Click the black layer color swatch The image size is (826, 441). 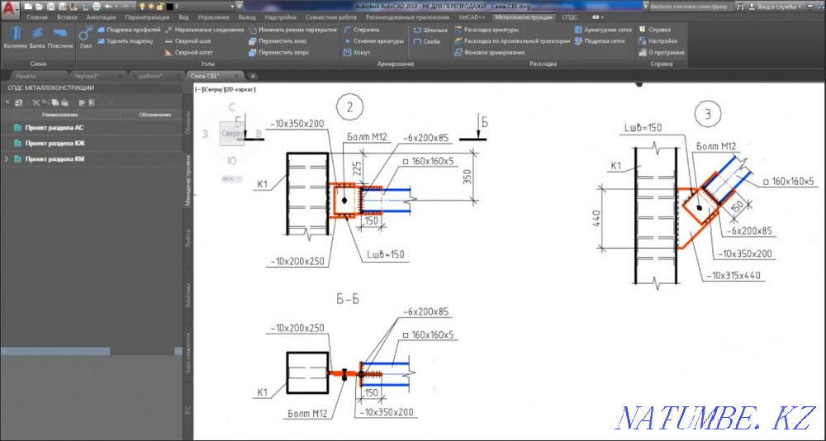(x=169, y=6)
